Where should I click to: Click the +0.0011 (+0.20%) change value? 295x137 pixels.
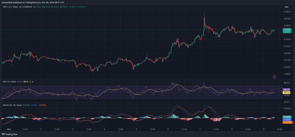(77, 7)
